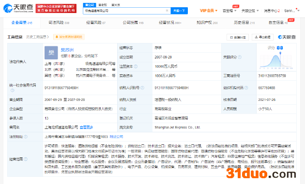The width and height of the screenshot is (305, 184).
Task: Click the 成立日期 value 2007-09-29
Action: click(x=163, y=57)
